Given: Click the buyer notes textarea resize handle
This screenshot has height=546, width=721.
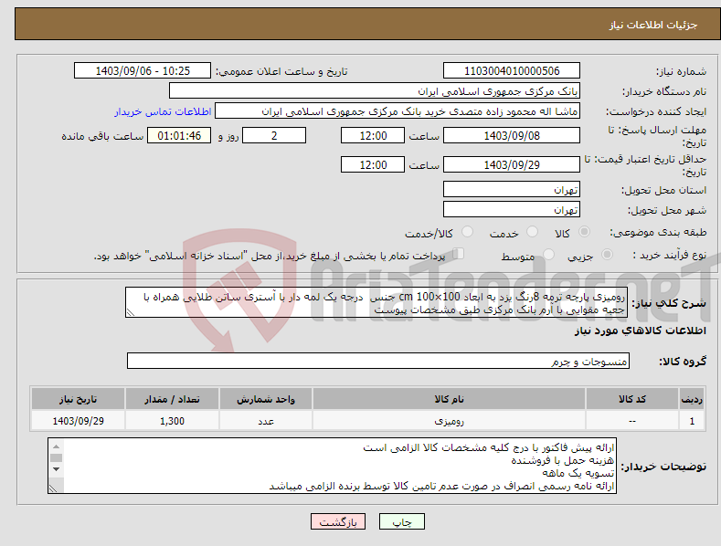Looking at the screenshot, I should click(53, 489).
